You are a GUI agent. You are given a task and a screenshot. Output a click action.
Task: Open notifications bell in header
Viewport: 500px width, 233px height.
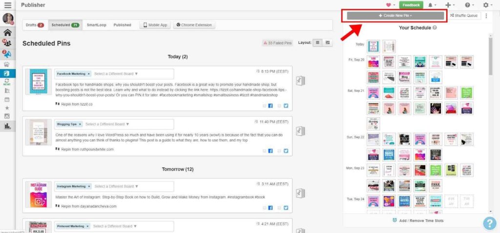(431, 5)
